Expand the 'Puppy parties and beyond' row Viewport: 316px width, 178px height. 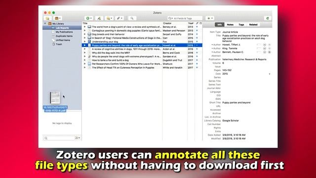(x=84, y=45)
